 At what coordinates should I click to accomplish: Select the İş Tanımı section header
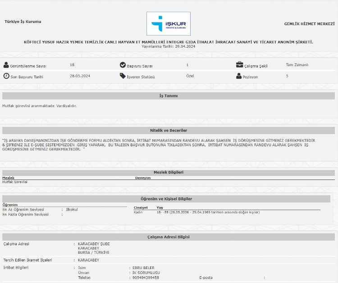(x=169, y=96)
